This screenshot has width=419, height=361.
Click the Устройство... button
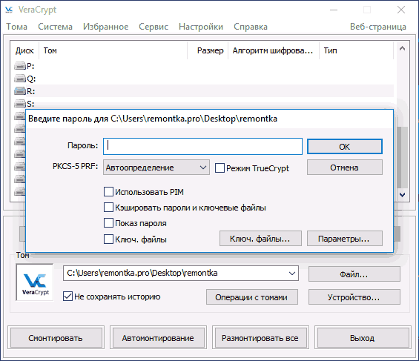pyautogui.click(x=354, y=297)
